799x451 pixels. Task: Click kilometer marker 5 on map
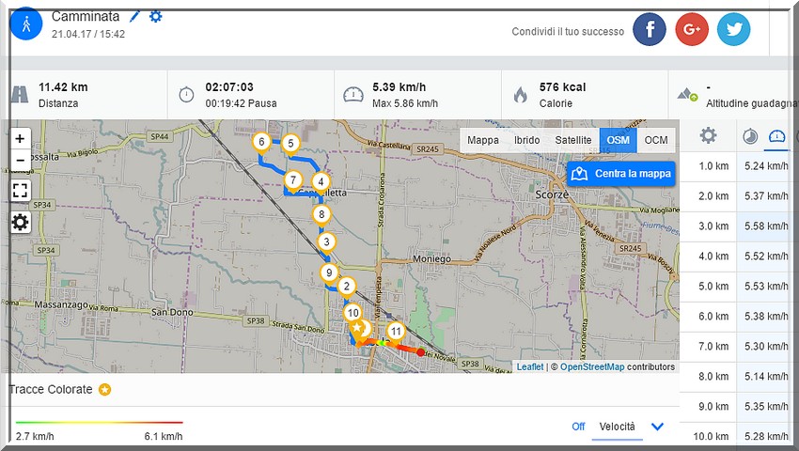tap(290, 145)
